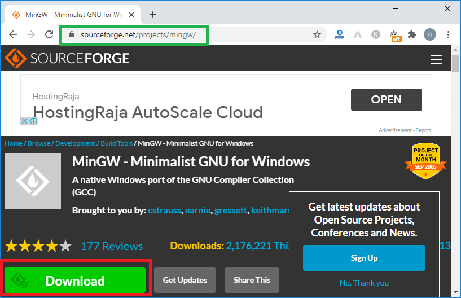Viewport: 461px width, 298px height.
Task: Close the ad using the X icon
Action: 25,121
